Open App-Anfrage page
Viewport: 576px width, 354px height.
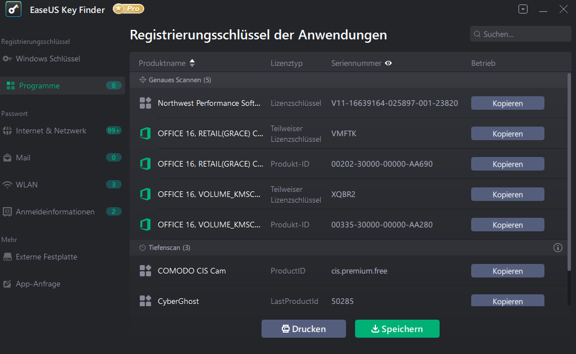[38, 284]
